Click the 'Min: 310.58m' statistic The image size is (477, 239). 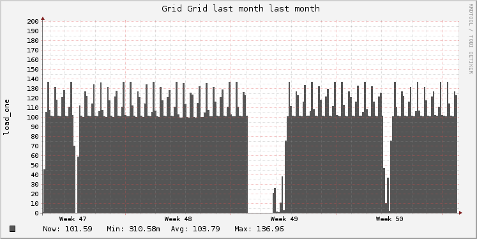click(133, 229)
